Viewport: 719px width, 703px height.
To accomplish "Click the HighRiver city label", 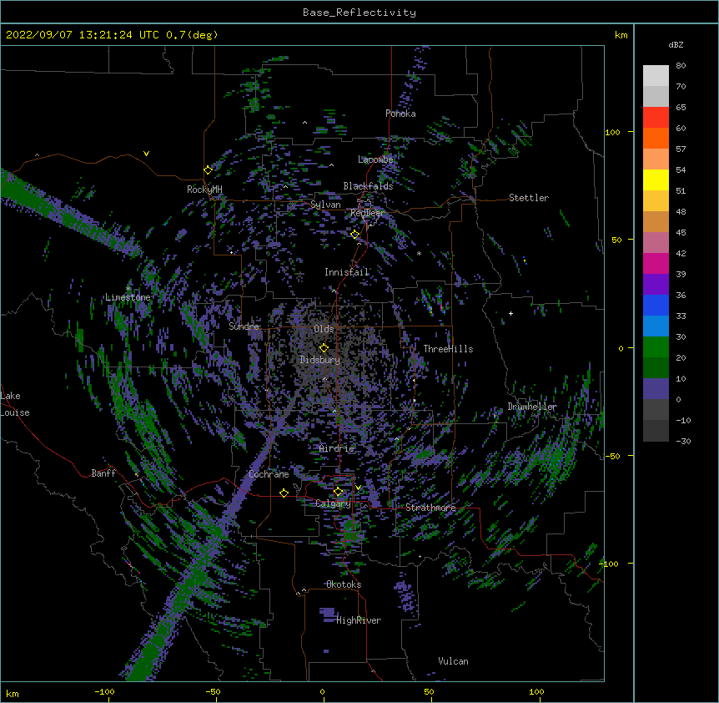I will (359, 620).
